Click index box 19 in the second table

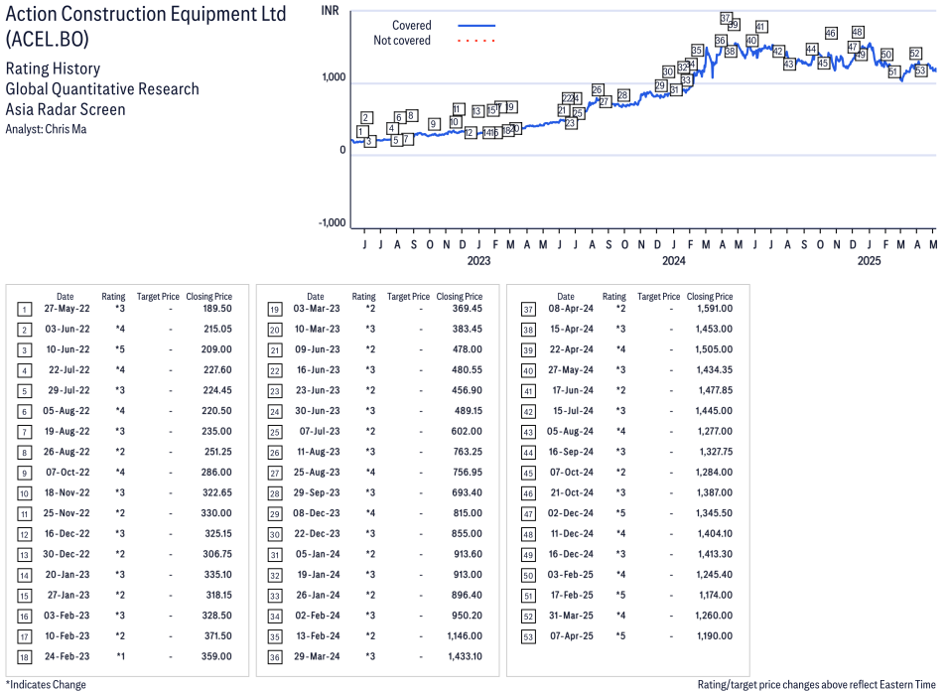click(x=275, y=310)
